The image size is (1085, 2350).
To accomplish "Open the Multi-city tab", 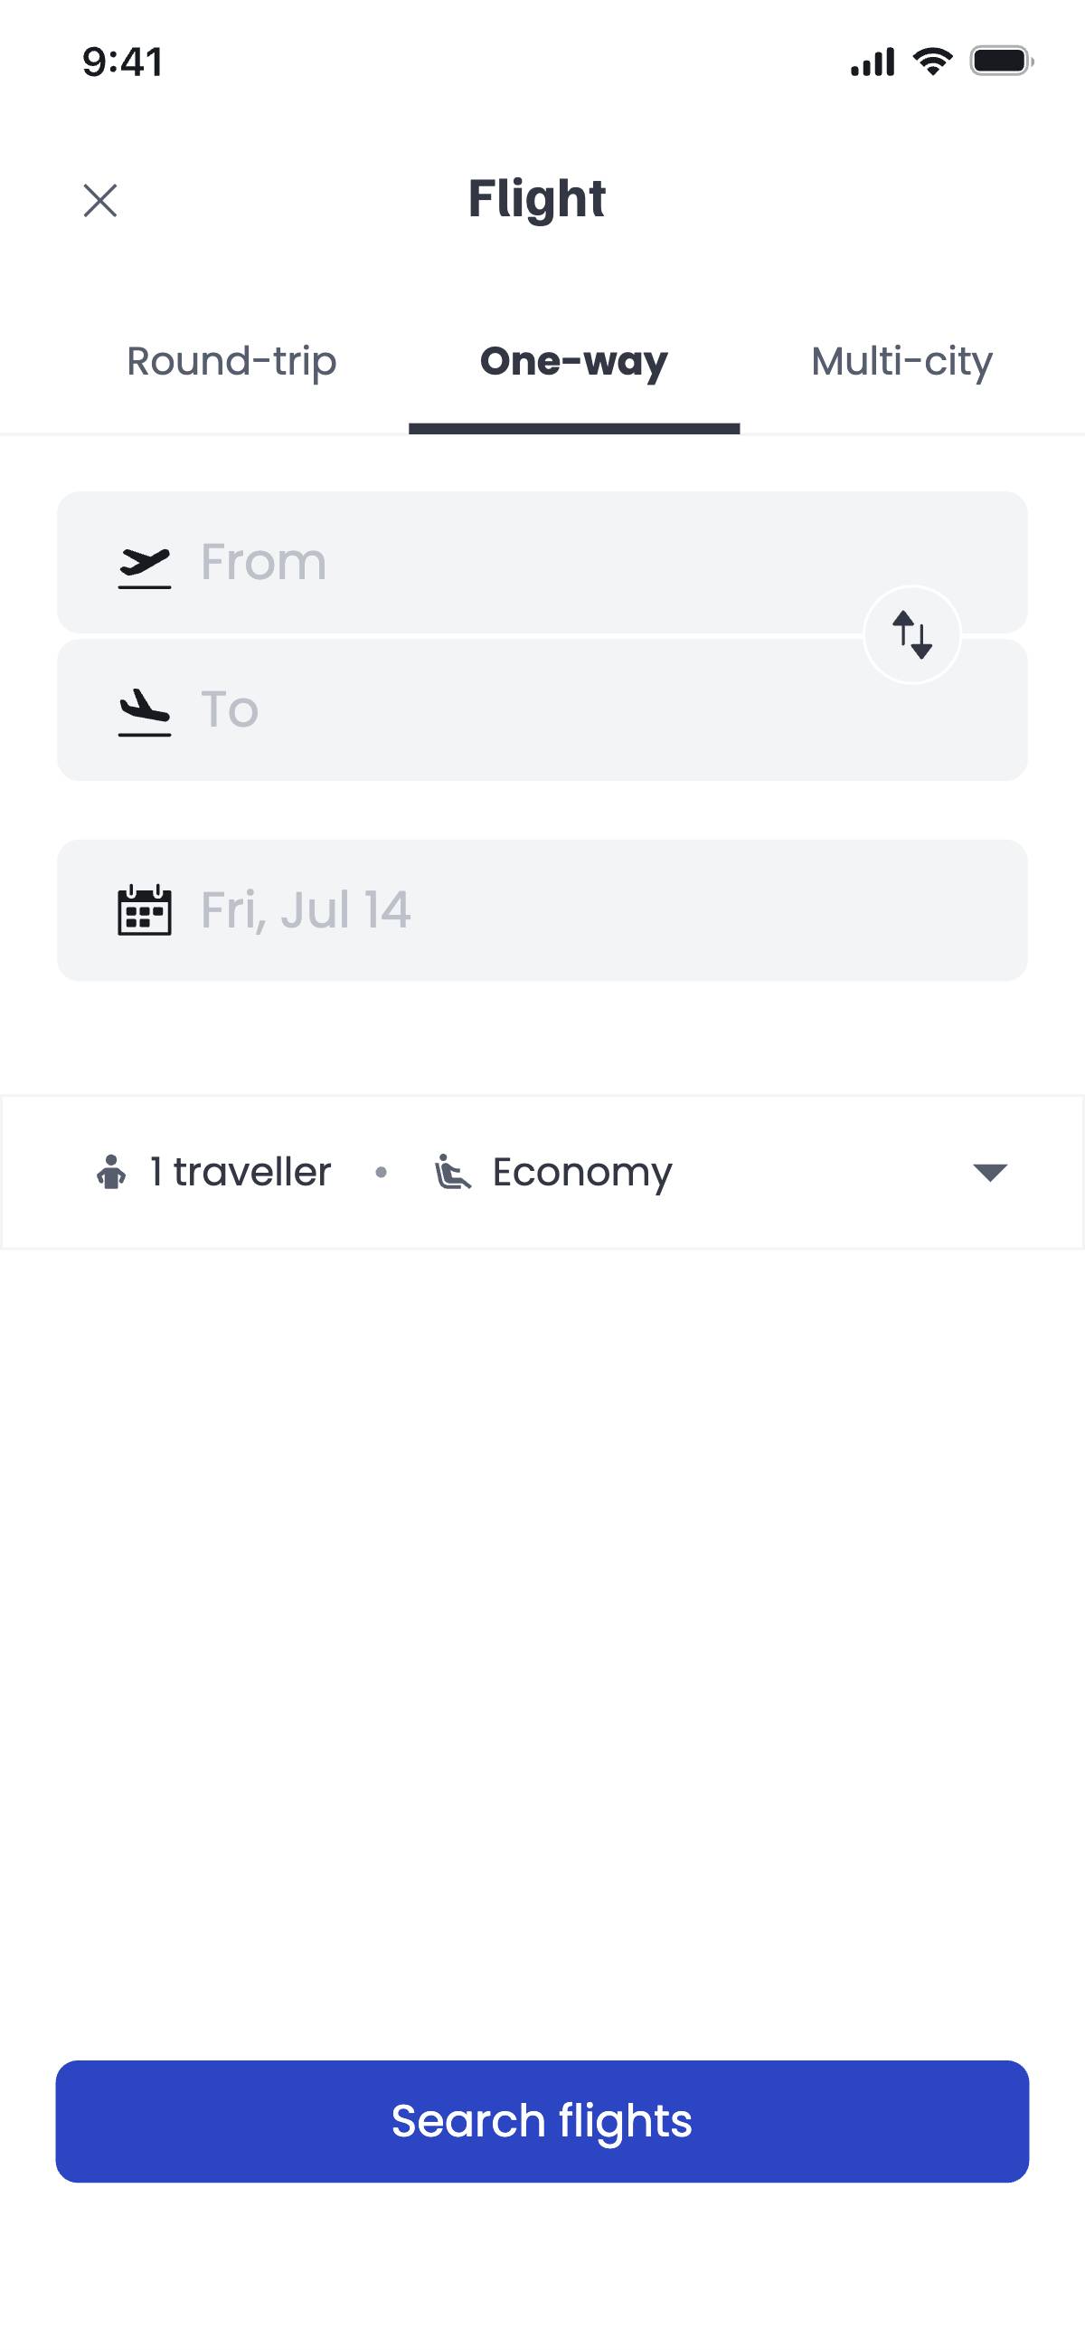I will pos(901,361).
